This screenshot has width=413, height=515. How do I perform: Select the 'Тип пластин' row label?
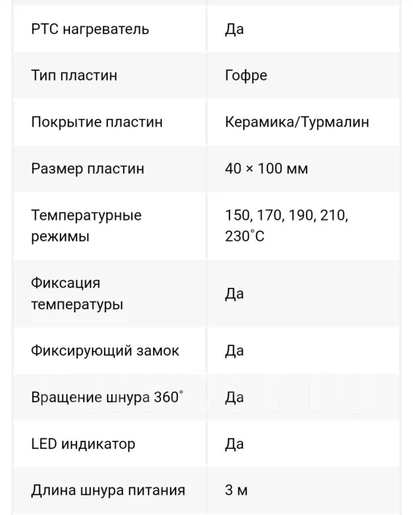[x=74, y=75]
